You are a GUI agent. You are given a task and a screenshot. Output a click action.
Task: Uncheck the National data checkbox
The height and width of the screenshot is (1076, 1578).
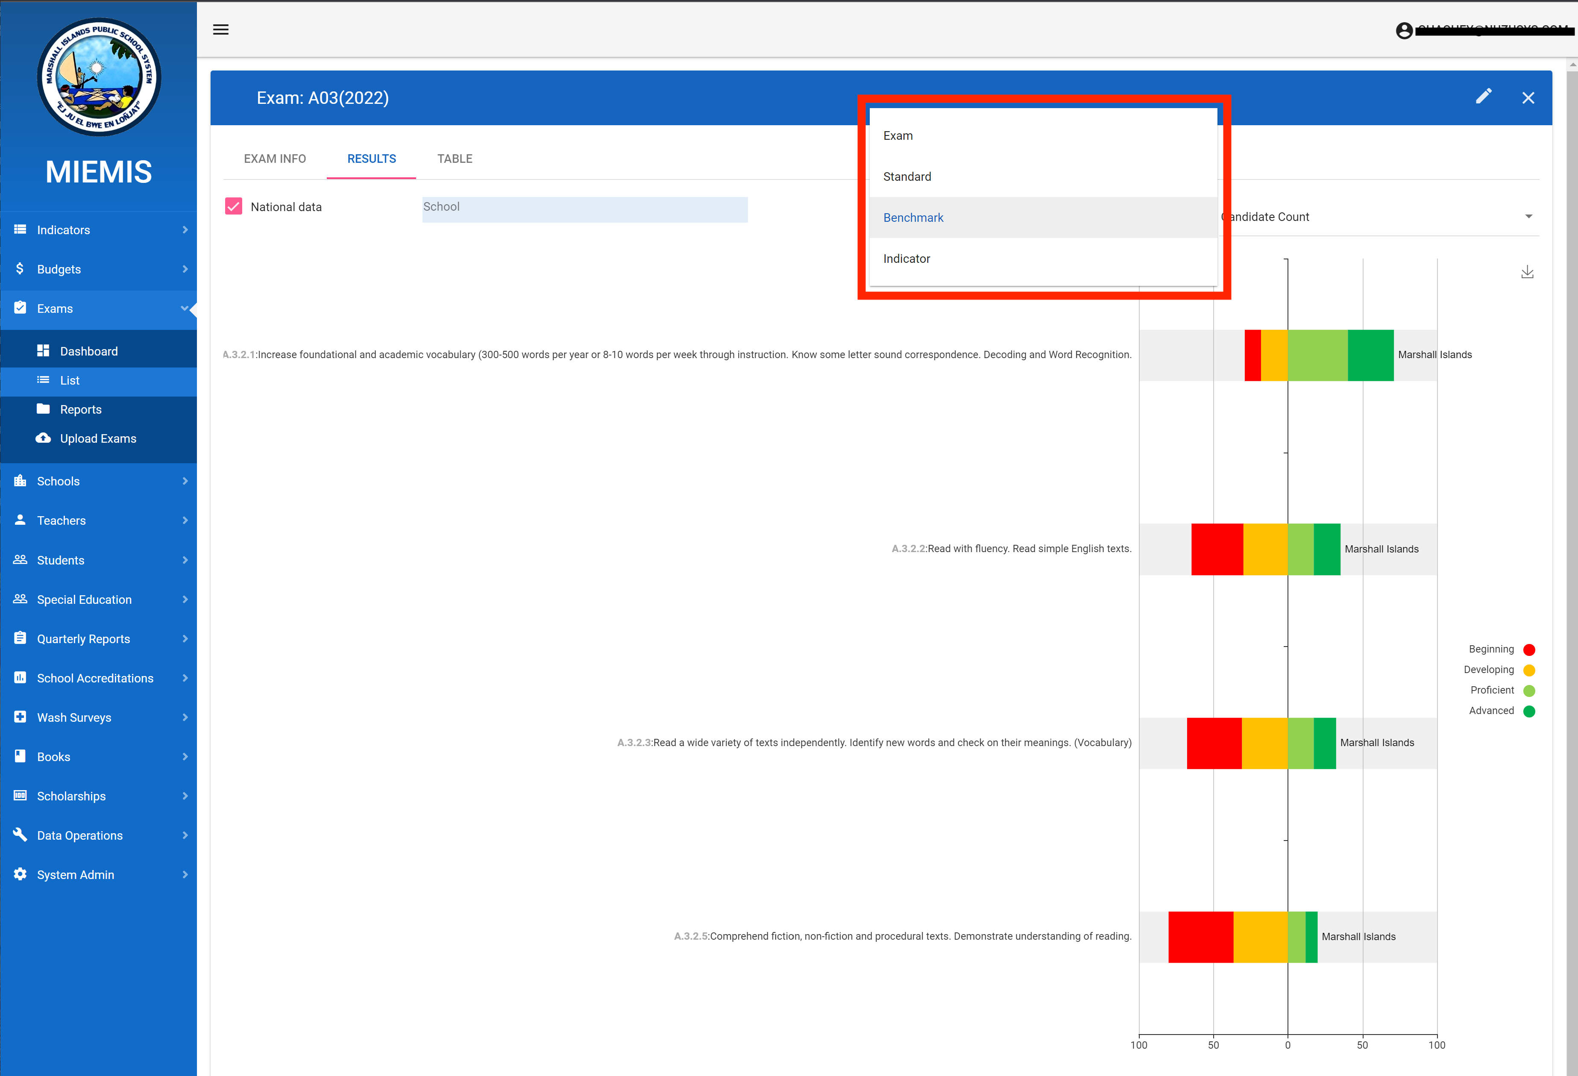(234, 206)
